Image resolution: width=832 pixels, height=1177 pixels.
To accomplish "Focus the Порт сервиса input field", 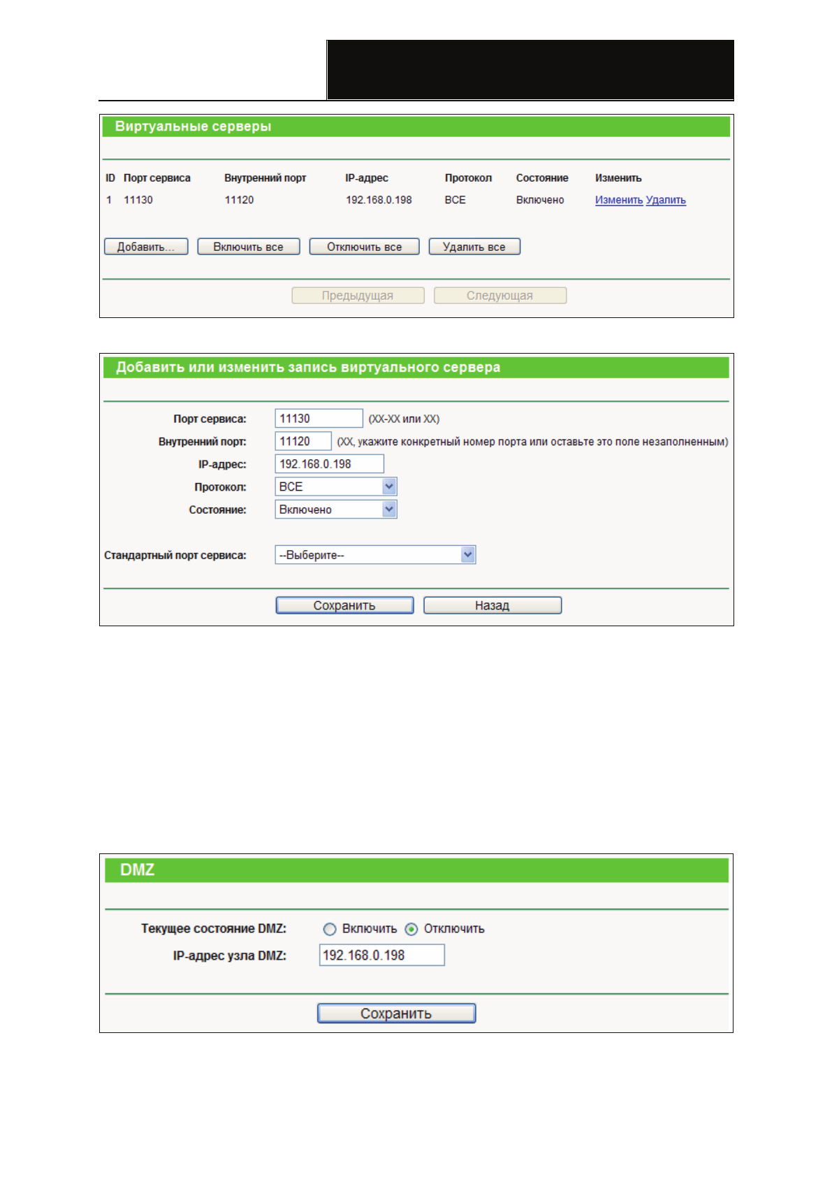I will (319, 419).
